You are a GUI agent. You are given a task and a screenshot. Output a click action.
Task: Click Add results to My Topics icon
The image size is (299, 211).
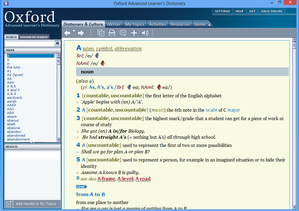9,204
